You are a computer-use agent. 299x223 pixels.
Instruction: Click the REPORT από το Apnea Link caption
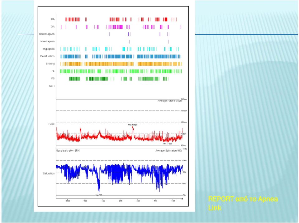(243, 203)
